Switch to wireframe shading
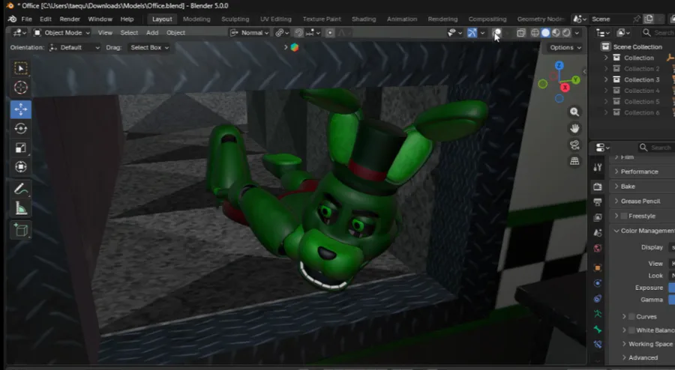Image resolution: width=675 pixels, height=370 pixels. click(x=535, y=33)
